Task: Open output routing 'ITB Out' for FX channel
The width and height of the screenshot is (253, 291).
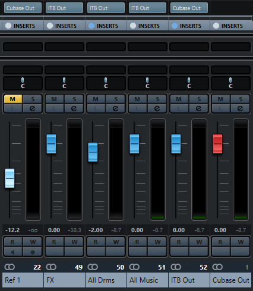Action: coord(64,8)
